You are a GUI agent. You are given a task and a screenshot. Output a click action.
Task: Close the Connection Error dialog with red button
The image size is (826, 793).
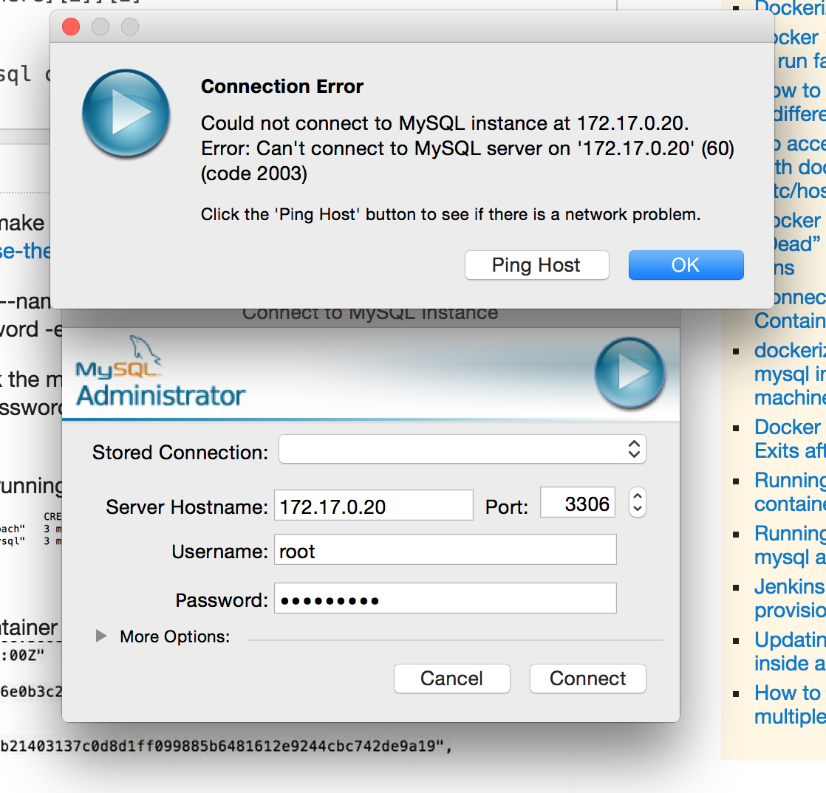[x=71, y=27]
